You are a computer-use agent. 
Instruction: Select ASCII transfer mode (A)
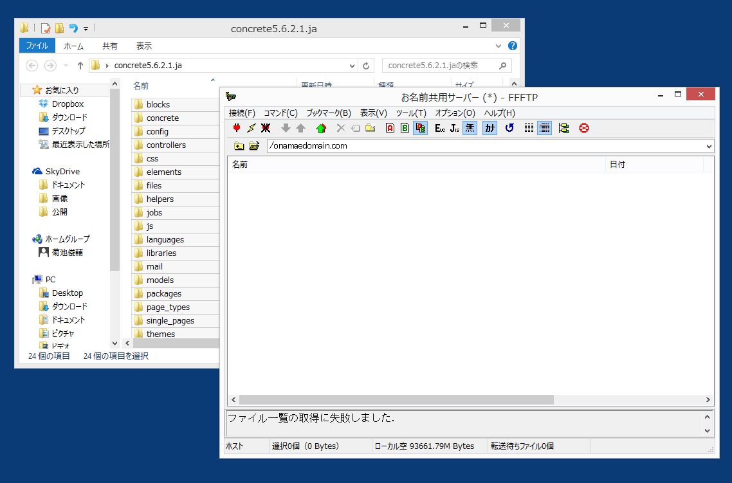(390, 128)
